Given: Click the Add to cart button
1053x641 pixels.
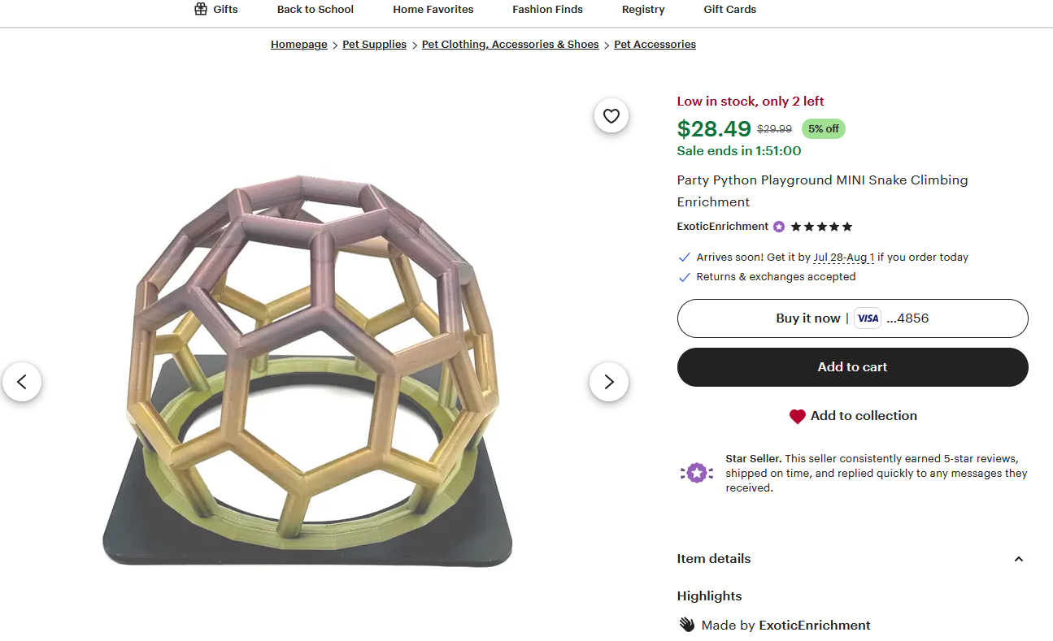Looking at the screenshot, I should (x=852, y=367).
